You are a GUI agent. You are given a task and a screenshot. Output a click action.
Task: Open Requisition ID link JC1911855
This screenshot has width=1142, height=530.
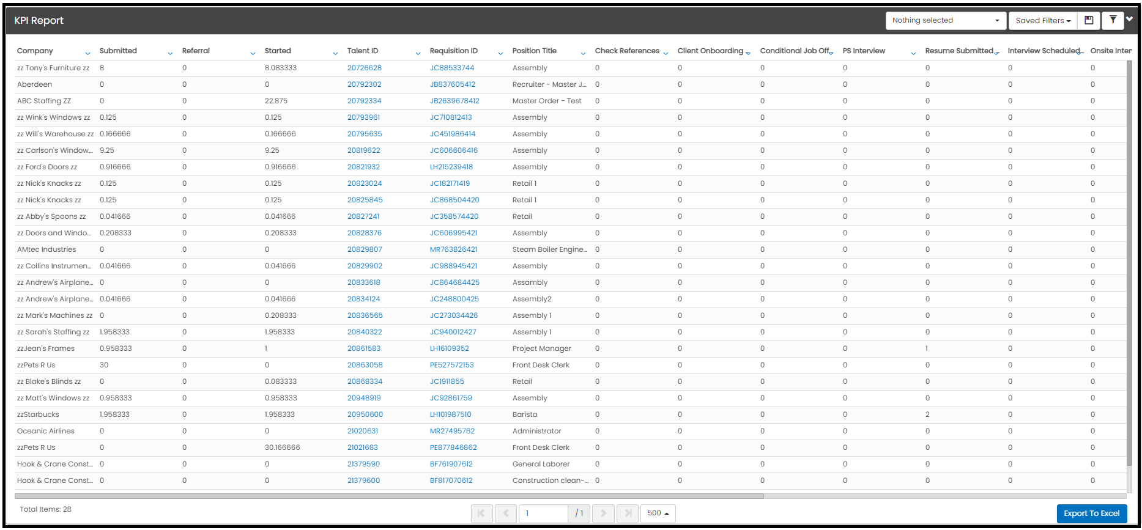click(447, 381)
